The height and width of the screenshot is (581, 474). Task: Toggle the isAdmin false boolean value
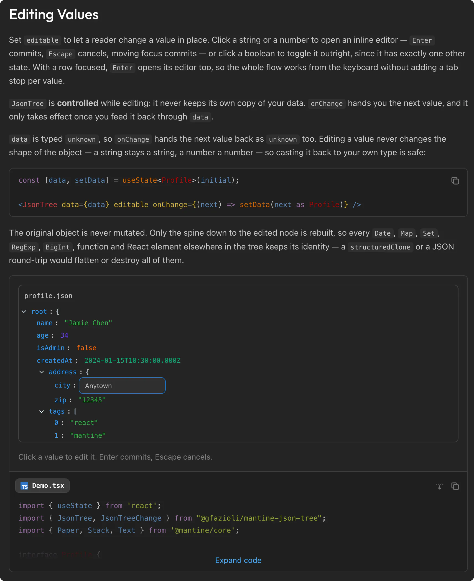86,348
